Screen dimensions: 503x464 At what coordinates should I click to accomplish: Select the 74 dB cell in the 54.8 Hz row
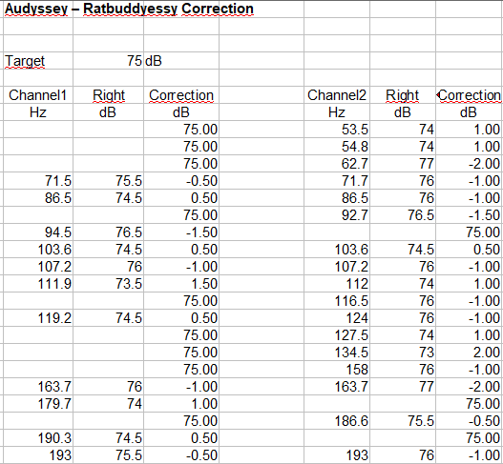tap(403, 147)
